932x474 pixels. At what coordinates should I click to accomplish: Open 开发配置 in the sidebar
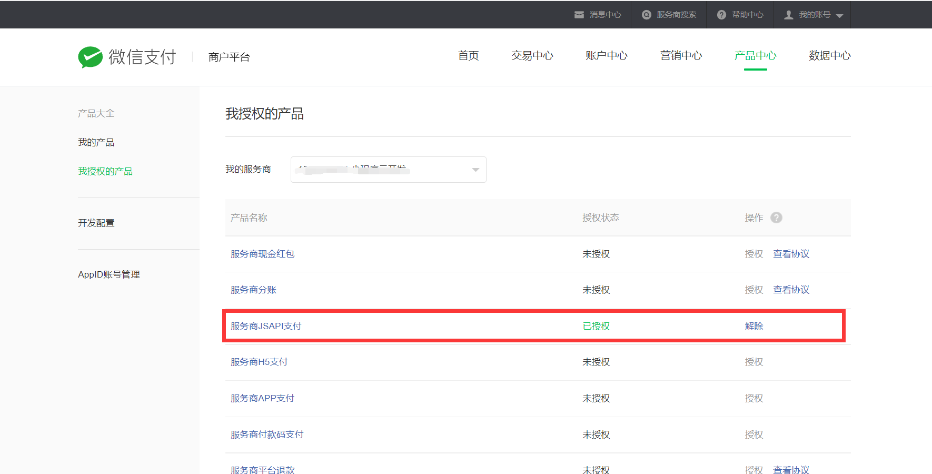click(96, 223)
